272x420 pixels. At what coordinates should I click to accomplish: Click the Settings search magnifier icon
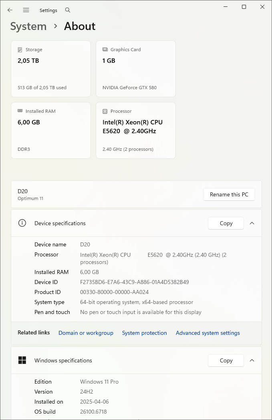point(68,10)
